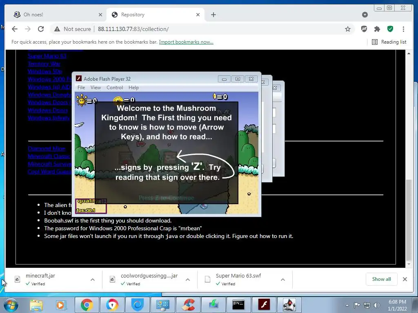
Task: Open the volume speaker tray icon
Action: 376,305
